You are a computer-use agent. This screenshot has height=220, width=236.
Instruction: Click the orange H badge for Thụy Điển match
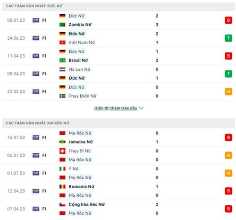[228, 92]
